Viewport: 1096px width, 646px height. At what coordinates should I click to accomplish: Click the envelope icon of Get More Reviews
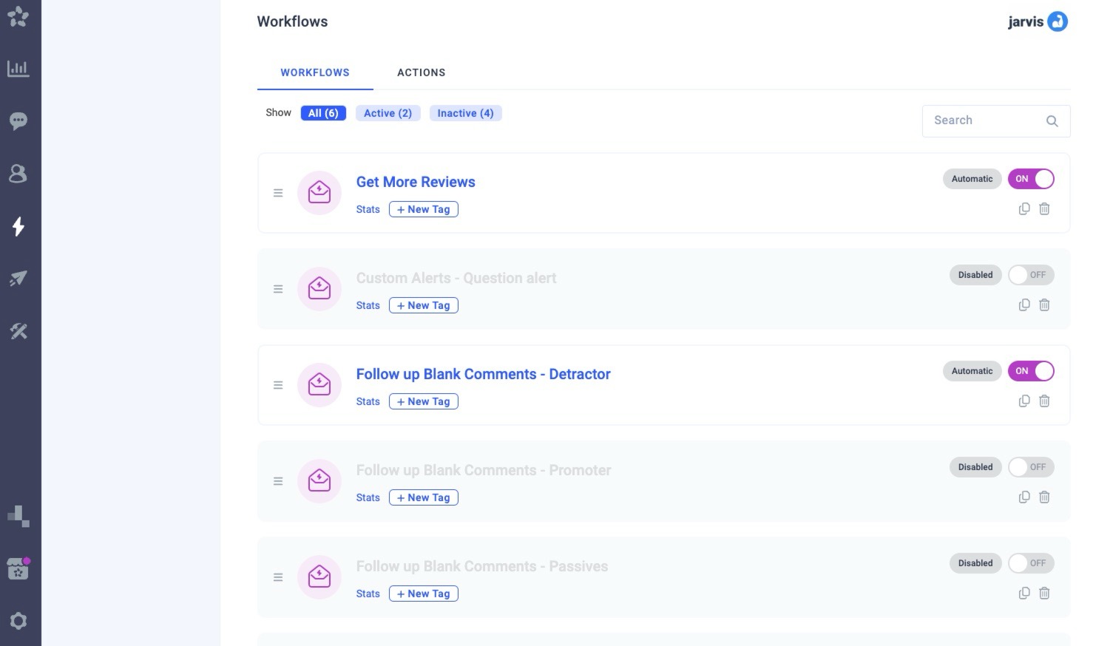click(x=319, y=193)
